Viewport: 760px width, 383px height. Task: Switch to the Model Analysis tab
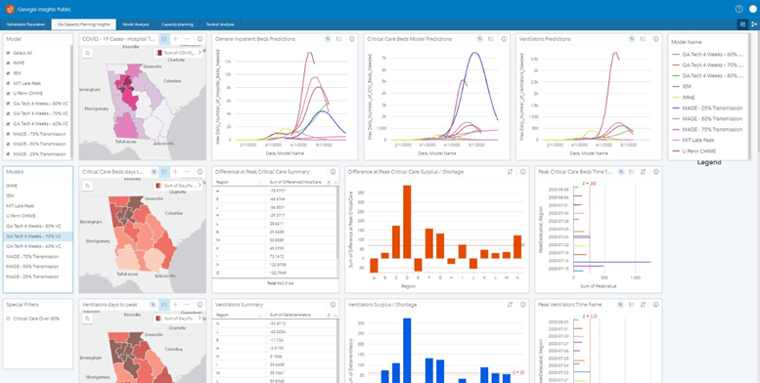136,24
